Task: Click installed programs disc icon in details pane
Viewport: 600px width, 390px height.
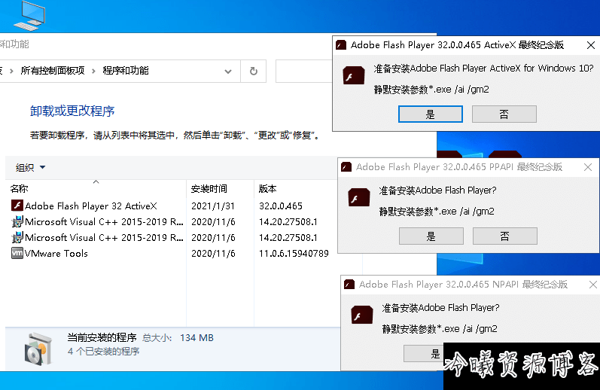Action: click(x=38, y=349)
